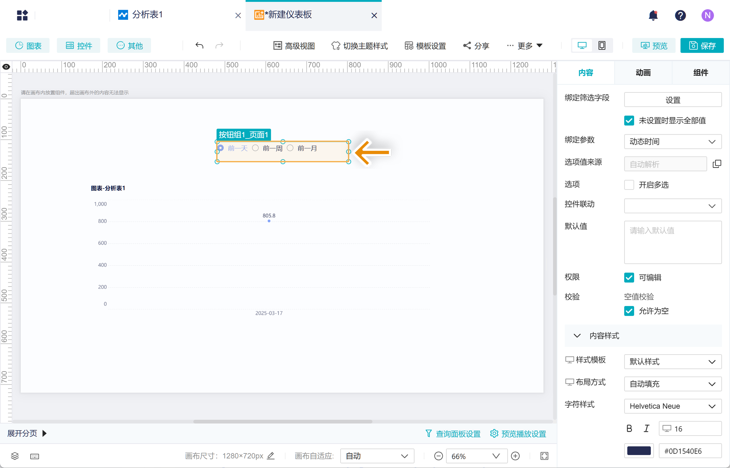Click the 设置 button for filter field
Image resolution: width=730 pixels, height=468 pixels.
[672, 100]
